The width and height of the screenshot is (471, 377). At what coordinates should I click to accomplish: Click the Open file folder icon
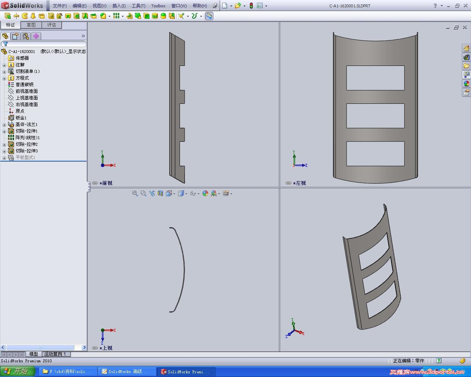238,6
